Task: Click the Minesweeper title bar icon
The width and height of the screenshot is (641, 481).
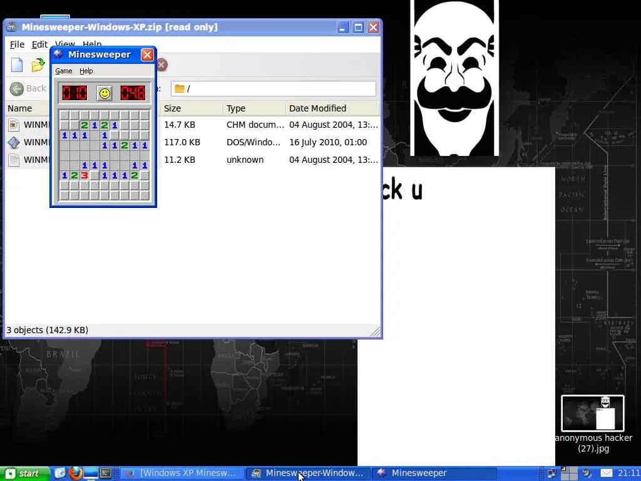Action: 58,54
